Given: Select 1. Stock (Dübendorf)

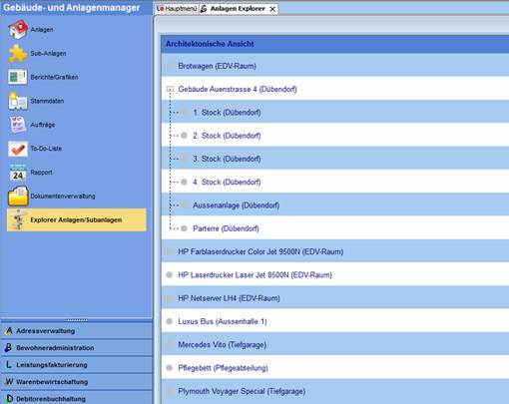Looking at the screenshot, I should click(x=227, y=113).
